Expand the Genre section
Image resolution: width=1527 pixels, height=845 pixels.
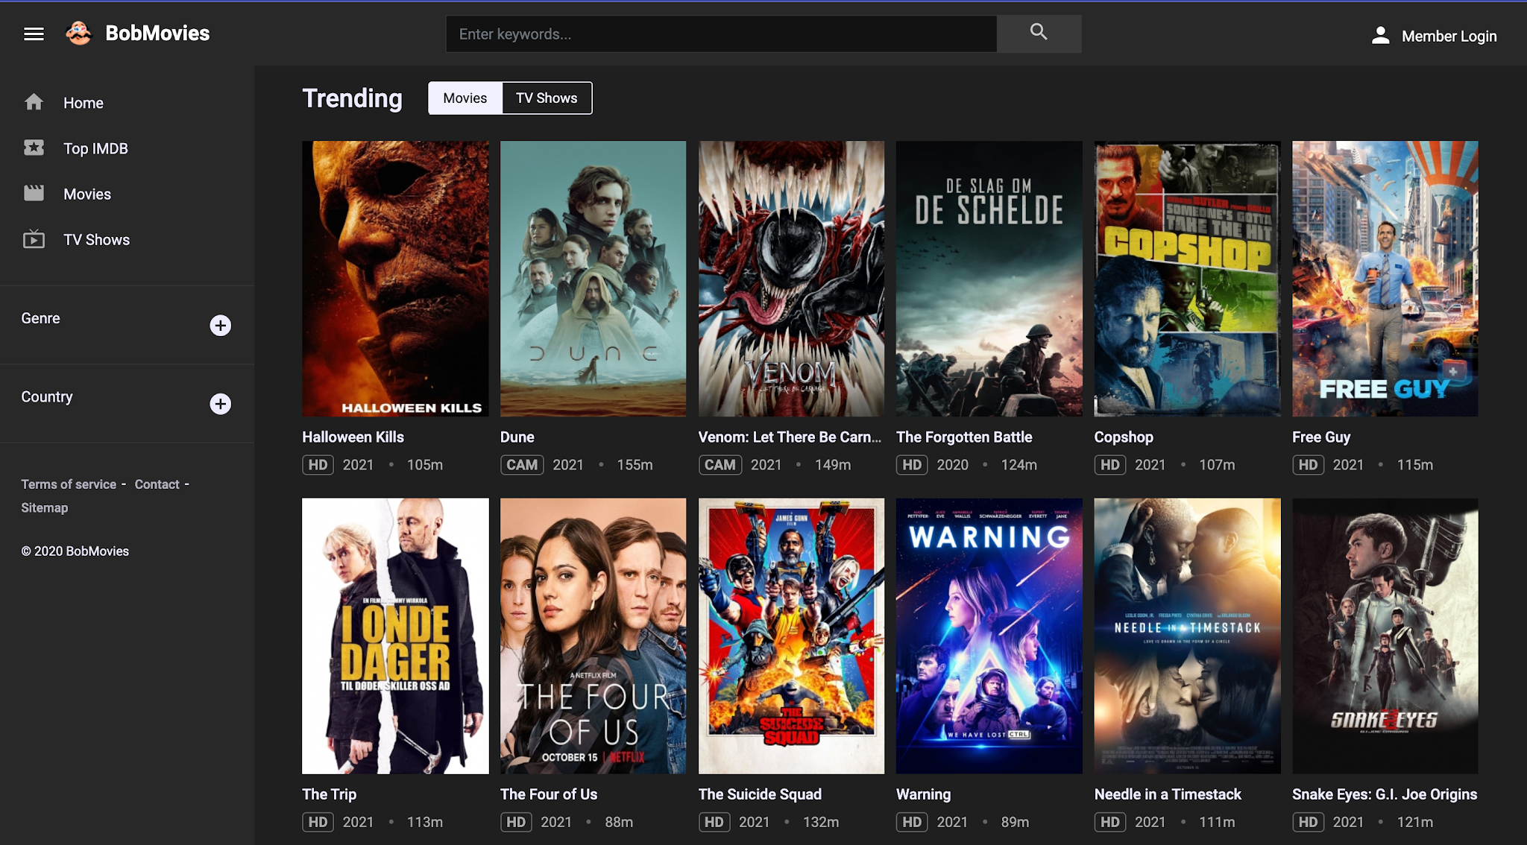point(220,326)
